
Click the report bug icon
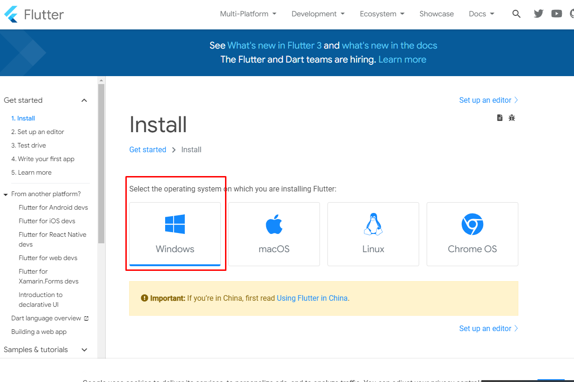[x=512, y=118]
